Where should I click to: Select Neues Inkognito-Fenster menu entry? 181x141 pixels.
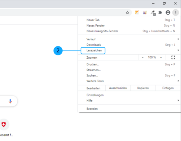click(102, 31)
